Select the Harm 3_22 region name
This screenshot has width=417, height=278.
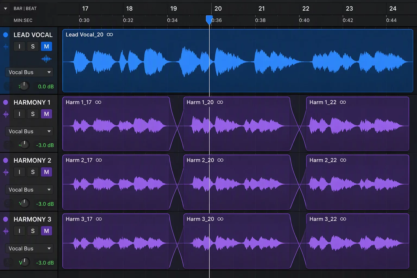[x=323, y=219]
